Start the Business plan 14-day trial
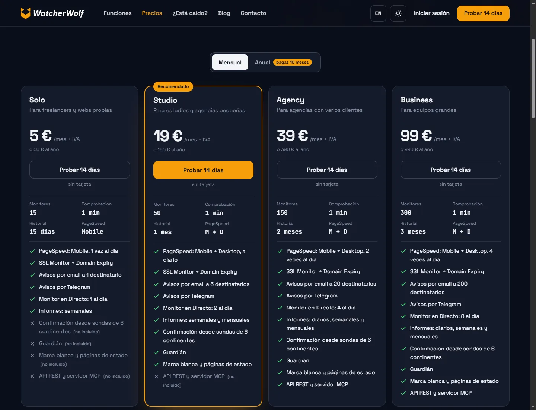The height and width of the screenshot is (410, 536). coord(451,170)
